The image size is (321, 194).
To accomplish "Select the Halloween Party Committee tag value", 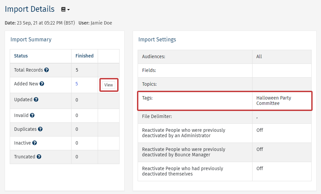I will click(x=273, y=101).
